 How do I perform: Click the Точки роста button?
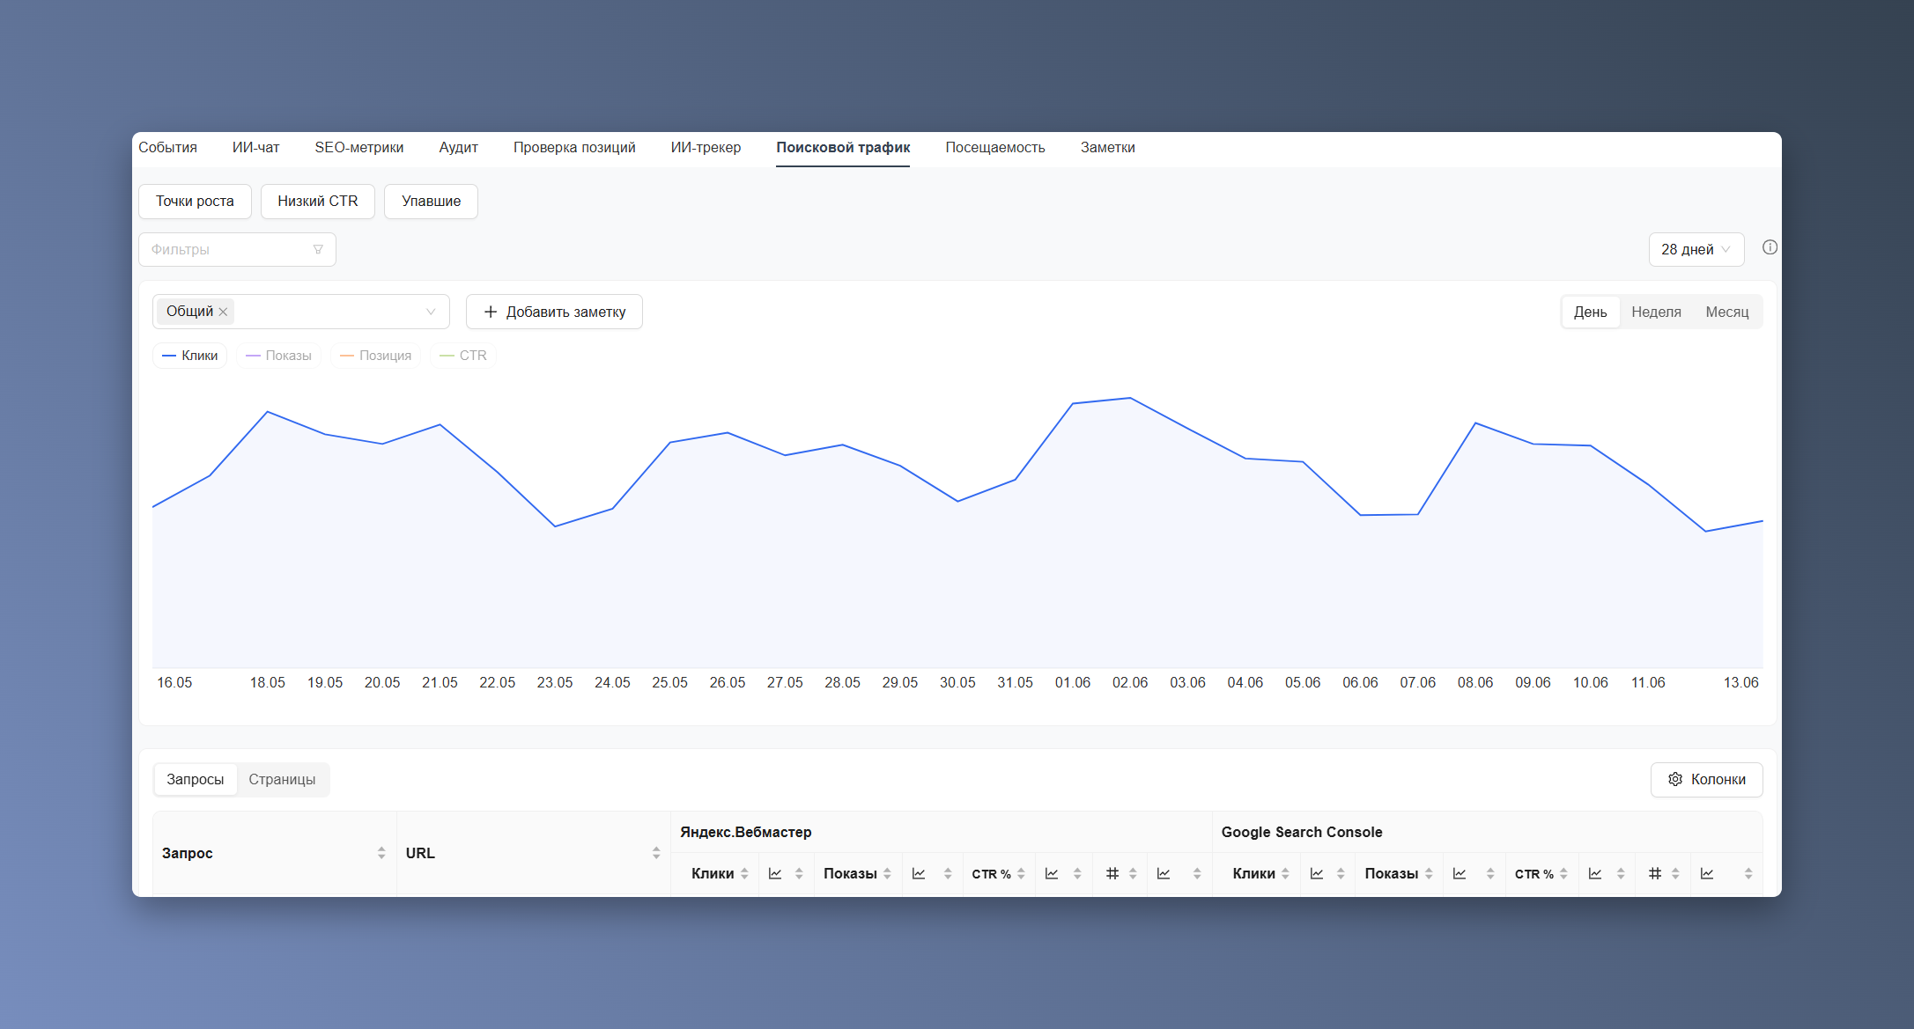pos(195,201)
